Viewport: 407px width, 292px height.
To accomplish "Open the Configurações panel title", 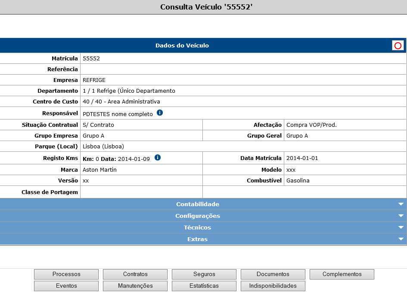I will pyautogui.click(x=198, y=216).
